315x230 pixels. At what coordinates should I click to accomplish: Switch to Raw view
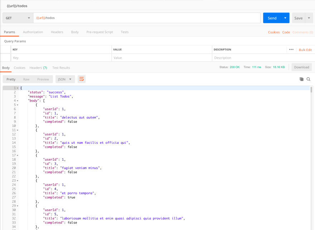pos(26,79)
